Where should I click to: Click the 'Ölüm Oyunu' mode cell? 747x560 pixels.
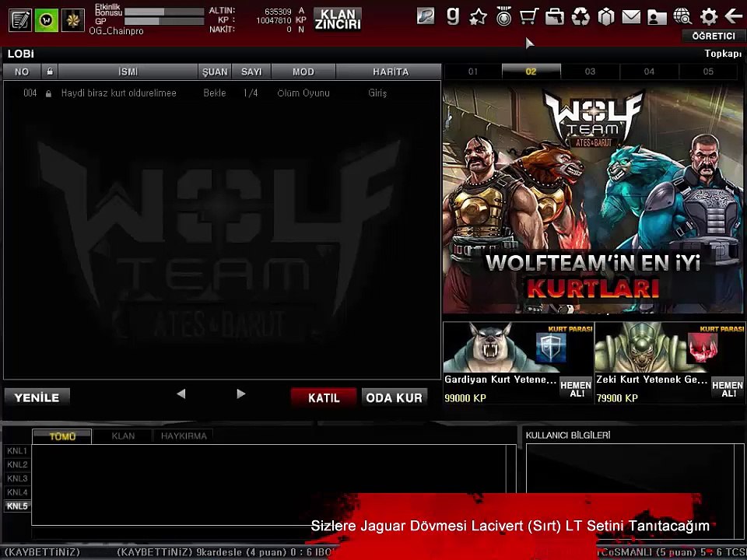click(x=303, y=93)
